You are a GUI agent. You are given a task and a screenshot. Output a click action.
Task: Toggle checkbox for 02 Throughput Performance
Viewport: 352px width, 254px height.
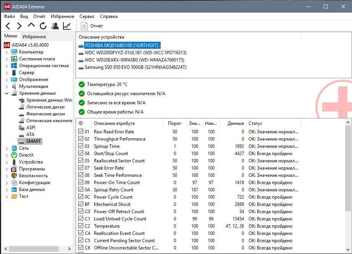click(81, 139)
